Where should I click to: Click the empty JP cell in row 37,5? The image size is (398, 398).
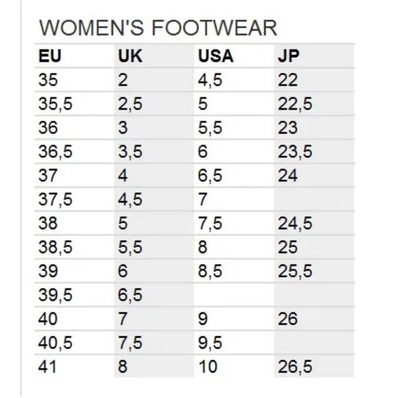point(314,200)
